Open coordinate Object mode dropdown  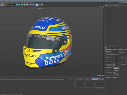tap(79, 88)
